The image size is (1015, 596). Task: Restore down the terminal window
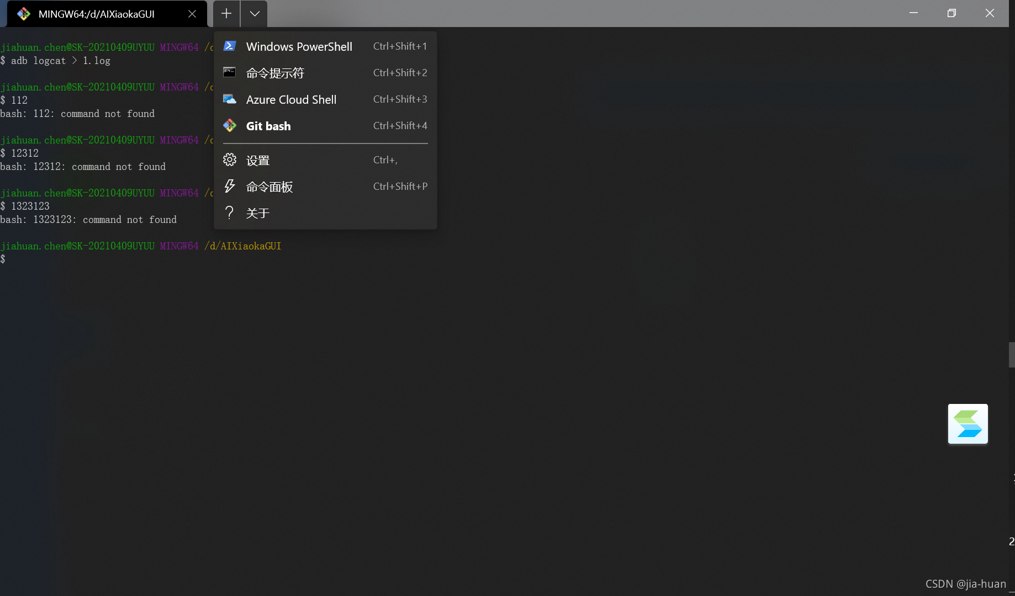coord(951,13)
